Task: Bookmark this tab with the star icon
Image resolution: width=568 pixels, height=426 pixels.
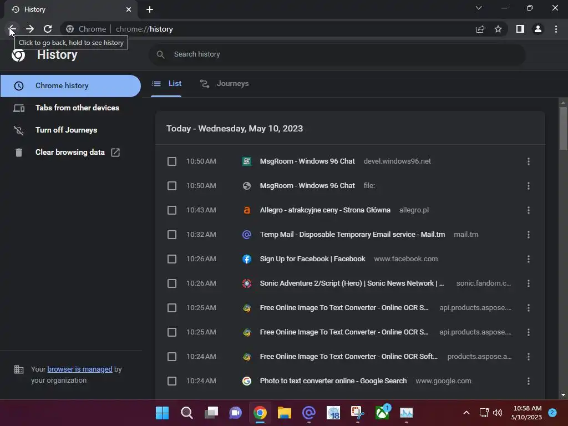Action: click(498, 29)
